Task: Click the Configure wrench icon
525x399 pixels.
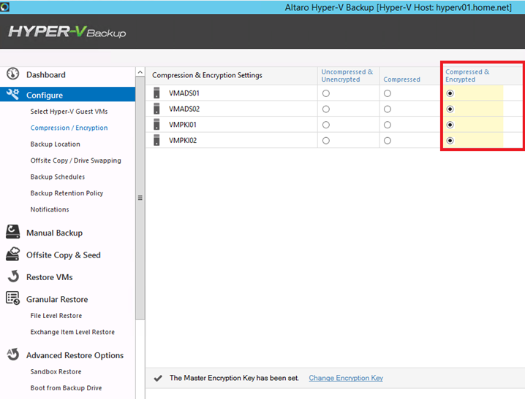Action: click(x=12, y=95)
